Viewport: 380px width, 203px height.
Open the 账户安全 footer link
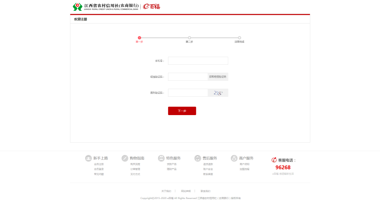(x=208, y=169)
